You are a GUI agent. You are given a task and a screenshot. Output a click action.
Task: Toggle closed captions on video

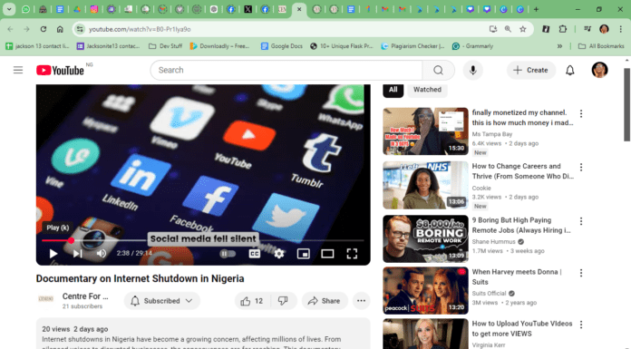coord(255,254)
